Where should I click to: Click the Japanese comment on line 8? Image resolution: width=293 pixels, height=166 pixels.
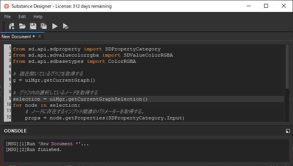pyautogui.click(x=55, y=92)
